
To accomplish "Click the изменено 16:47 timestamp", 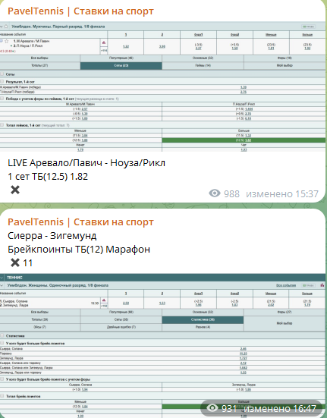I will point(281,408).
